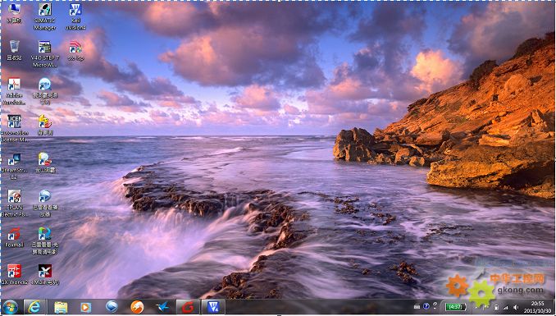This screenshot has width=556, height=316.
Task: Launch Keil uVision4 desktop shortcut
Action: click(x=75, y=16)
